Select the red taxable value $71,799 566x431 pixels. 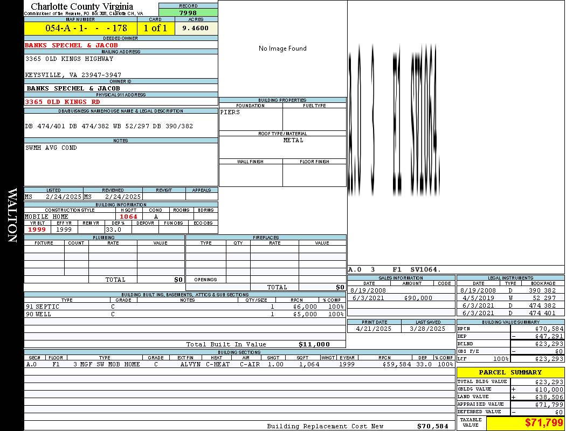(x=544, y=423)
